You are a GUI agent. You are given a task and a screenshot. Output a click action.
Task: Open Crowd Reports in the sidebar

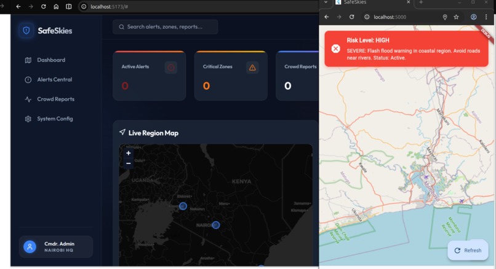(x=50, y=99)
